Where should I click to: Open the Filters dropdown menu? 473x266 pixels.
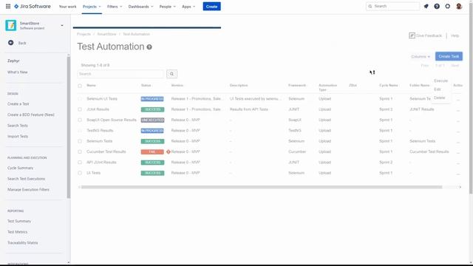115,7
